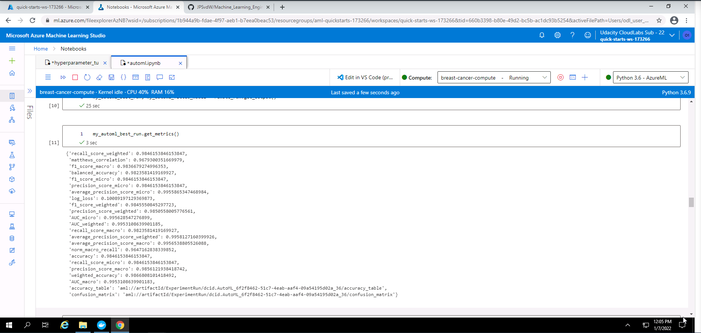This screenshot has height=333, width=701.
Task: Open the variable explorer icon
Action: [136, 77]
